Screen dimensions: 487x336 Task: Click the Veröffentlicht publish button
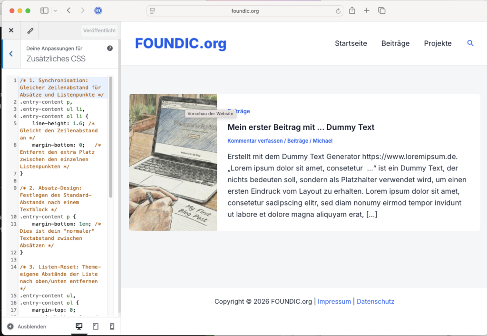click(99, 30)
